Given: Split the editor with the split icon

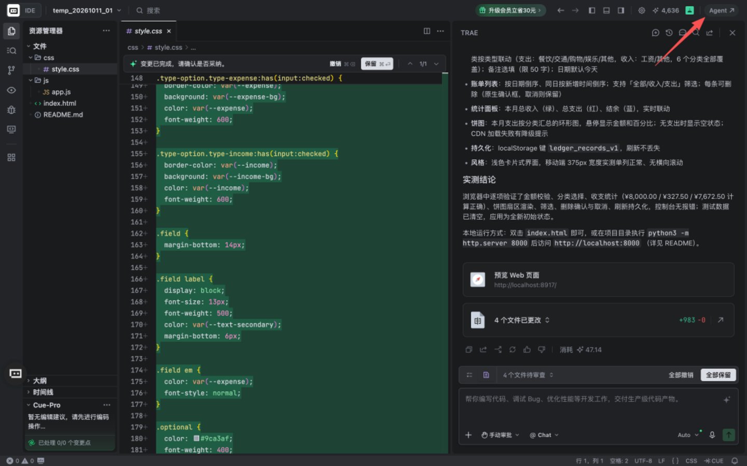Looking at the screenshot, I should point(427,31).
